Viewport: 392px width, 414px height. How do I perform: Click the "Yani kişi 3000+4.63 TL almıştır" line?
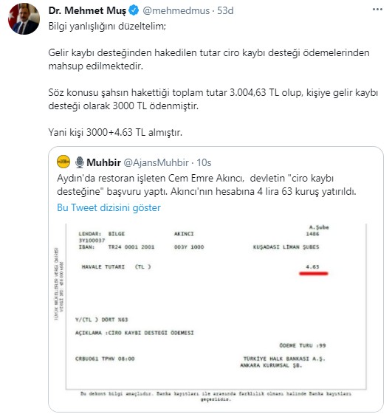tap(115, 132)
